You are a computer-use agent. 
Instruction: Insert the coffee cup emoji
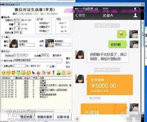[x=44, y=73]
